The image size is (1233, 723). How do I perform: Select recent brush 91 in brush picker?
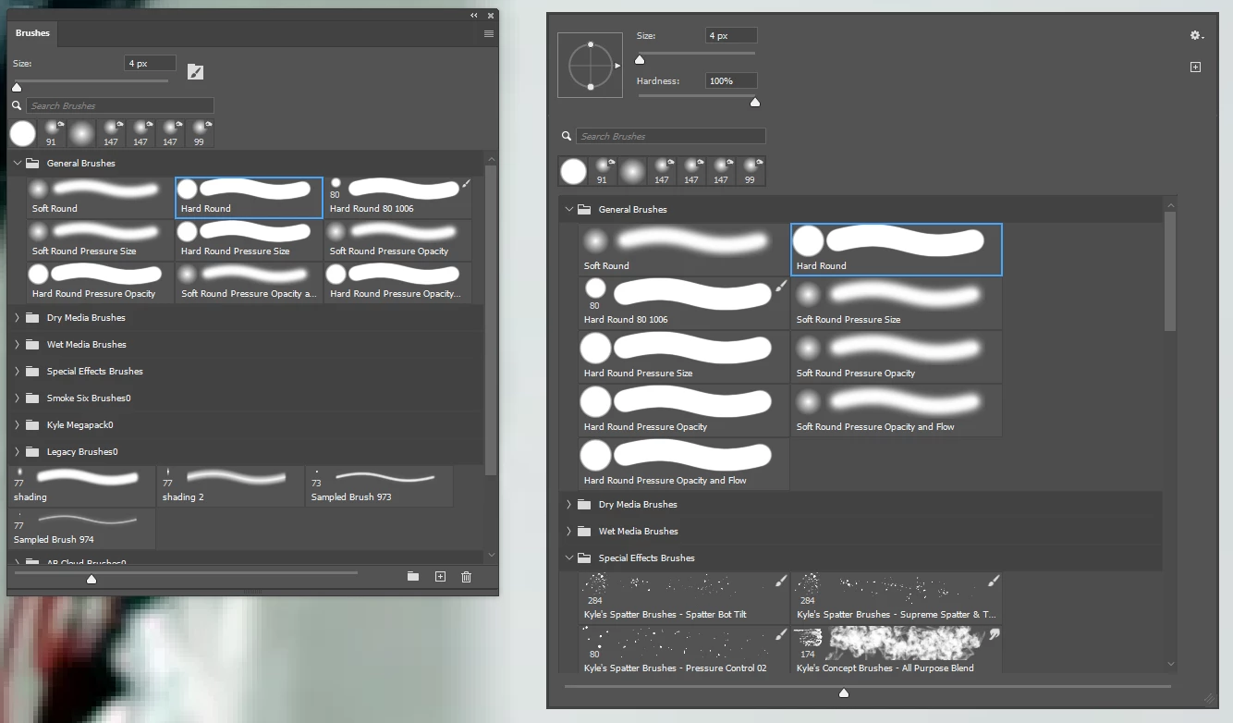point(604,171)
